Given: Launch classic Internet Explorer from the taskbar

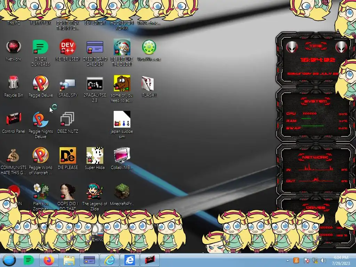Looking at the screenshot, I should pos(110,260).
